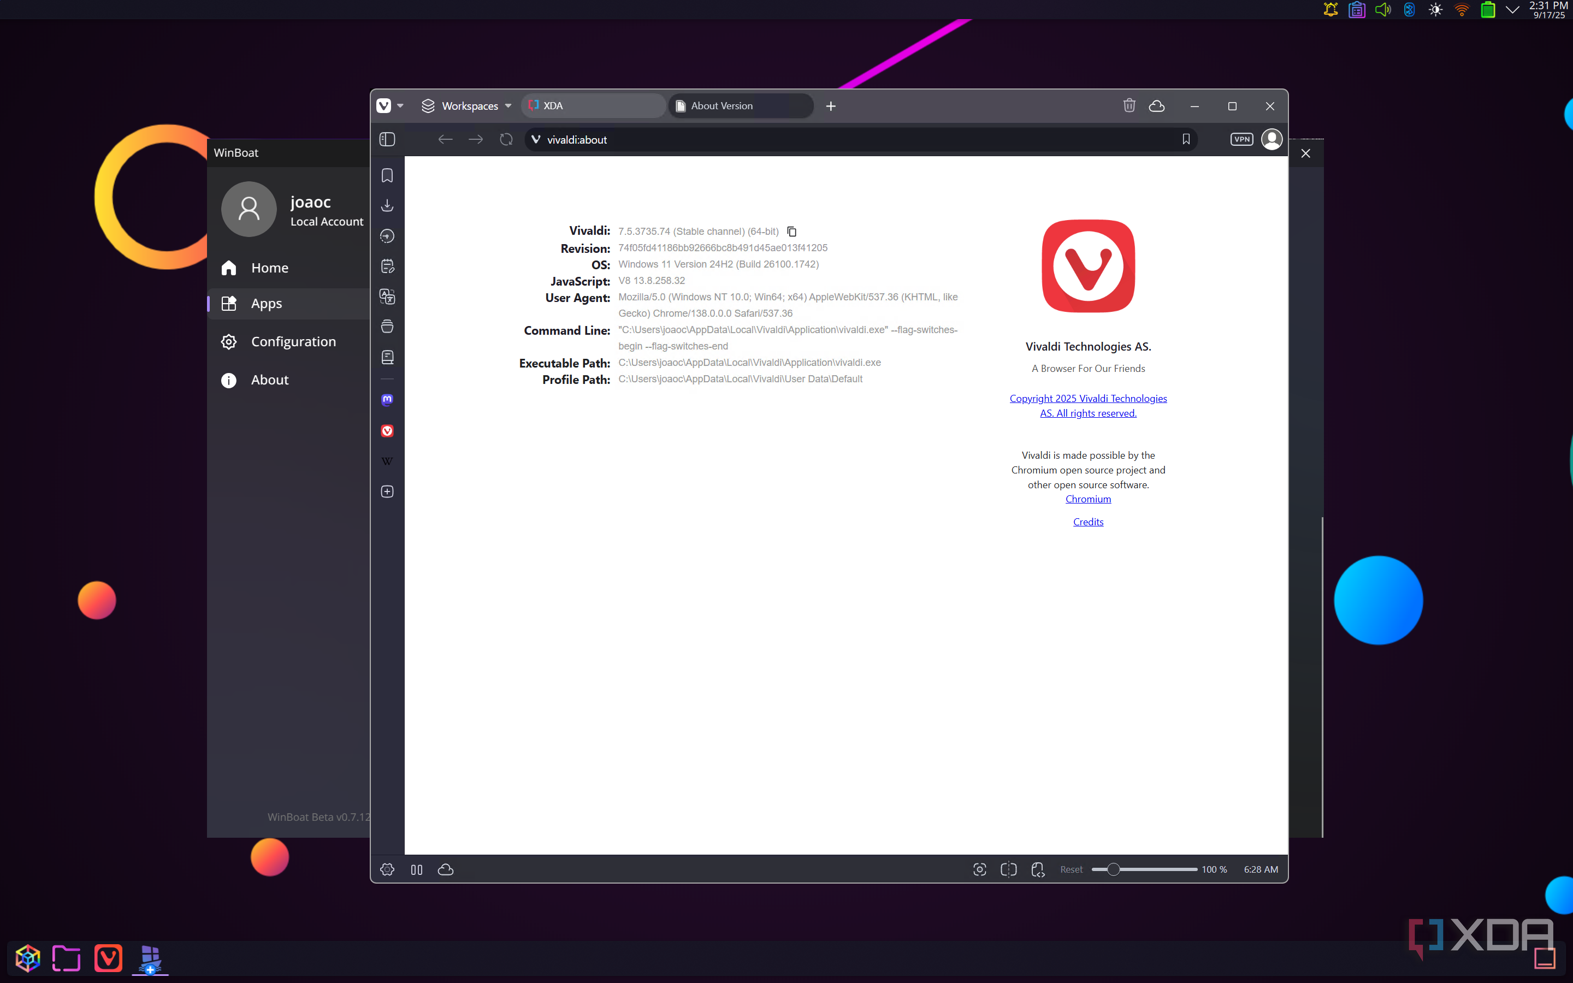Open the Reading List panel icon
The height and width of the screenshot is (983, 1573).
(x=387, y=357)
